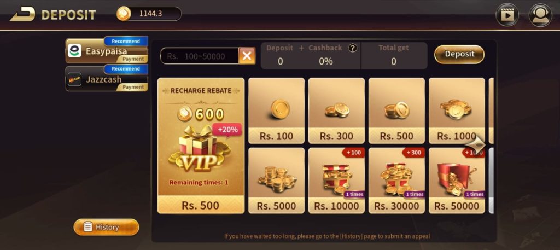Open the VIP Recharge Rebate Rs. 500 offer
This screenshot has width=560, height=250.
[201, 146]
